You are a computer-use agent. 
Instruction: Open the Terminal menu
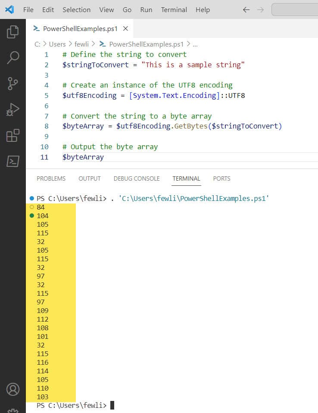pos(174,10)
